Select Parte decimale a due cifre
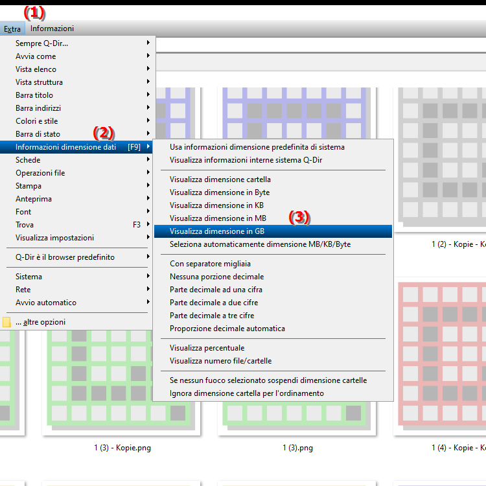Viewport: 486px width, 486px height. click(273, 303)
